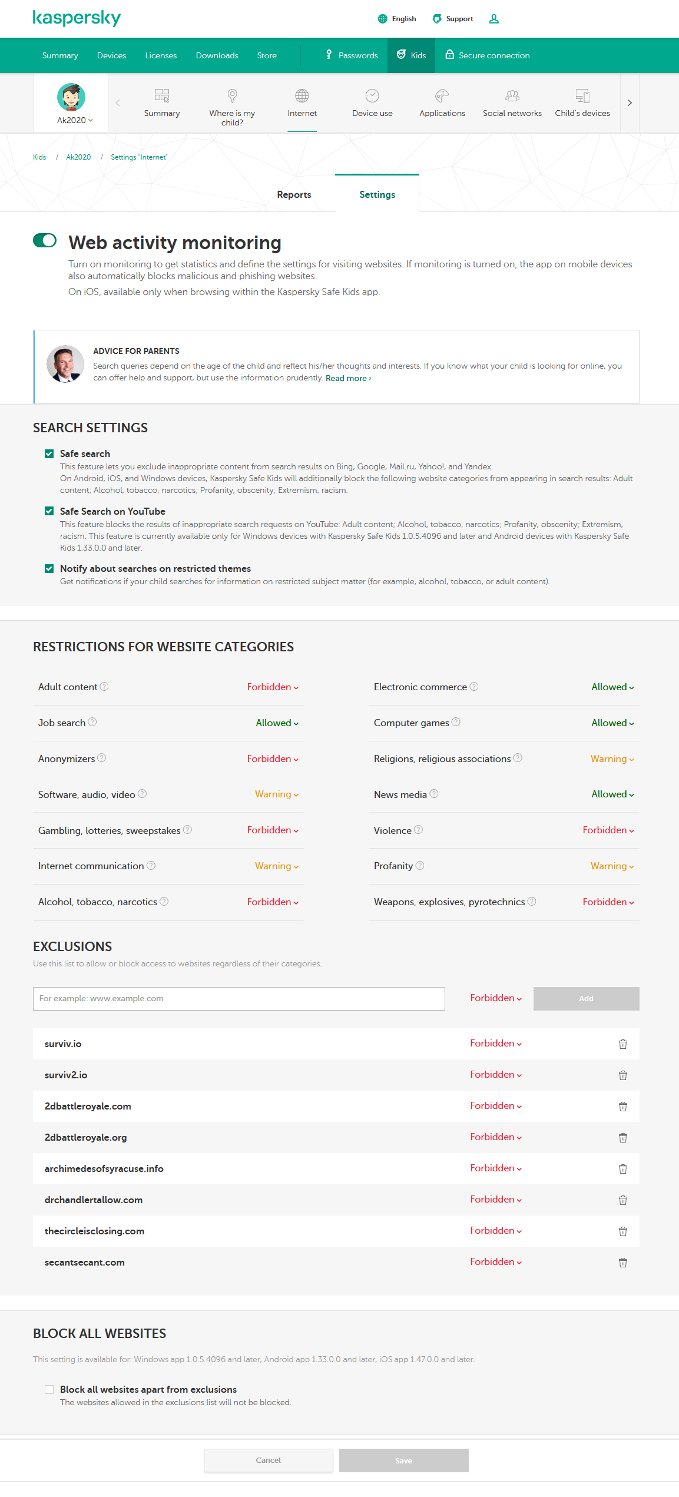Change surviv.io exclusion status dropdown
This screenshot has height=1497, width=679.
click(496, 1044)
